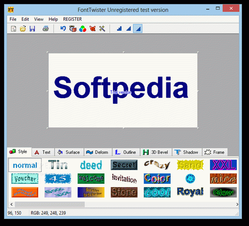The width and height of the screenshot is (249, 226).
Task: Click the red fox face icon
Action: [x=92, y=29]
